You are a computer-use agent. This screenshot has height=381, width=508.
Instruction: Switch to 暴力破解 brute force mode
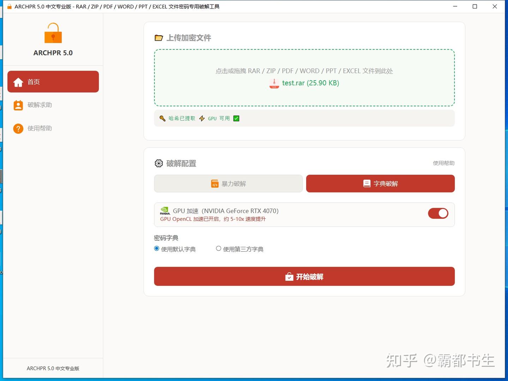click(x=228, y=183)
